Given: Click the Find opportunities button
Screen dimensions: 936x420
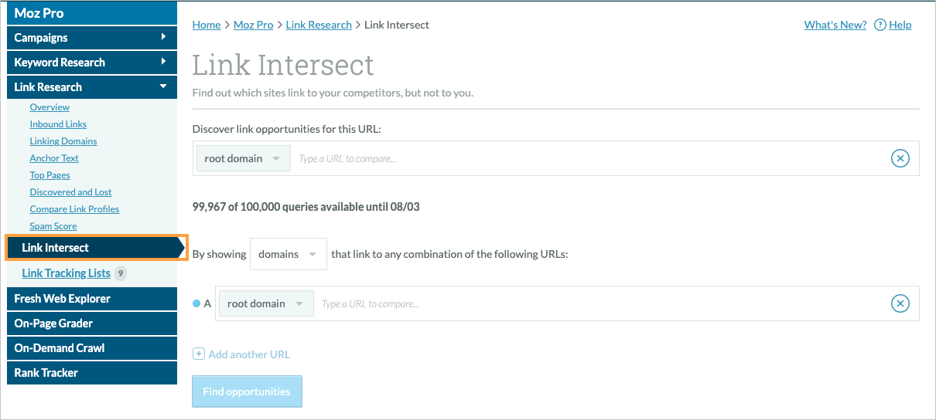Looking at the screenshot, I should click(247, 391).
